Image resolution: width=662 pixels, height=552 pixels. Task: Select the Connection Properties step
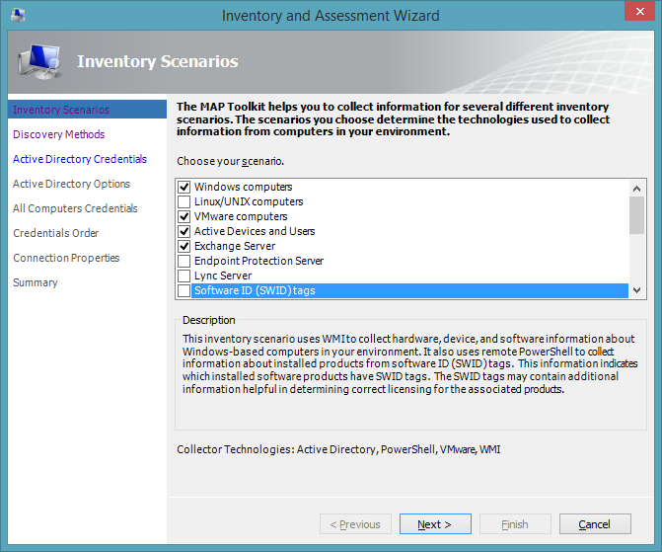point(66,258)
